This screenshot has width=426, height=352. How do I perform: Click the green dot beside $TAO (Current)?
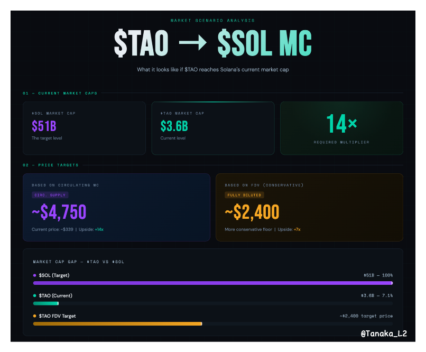(34, 295)
